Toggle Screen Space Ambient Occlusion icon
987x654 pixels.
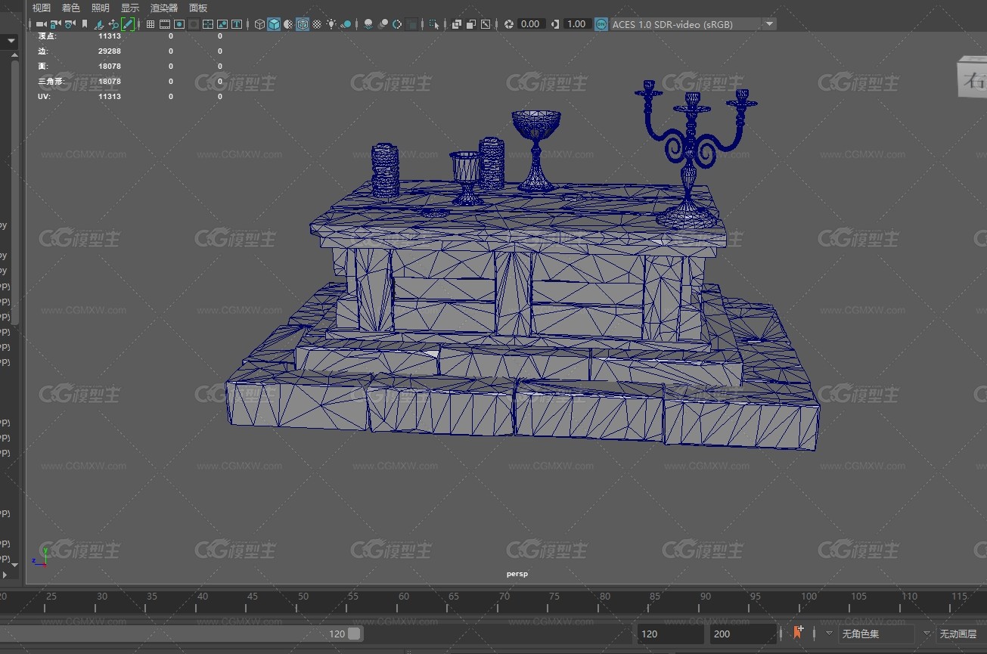(x=368, y=24)
